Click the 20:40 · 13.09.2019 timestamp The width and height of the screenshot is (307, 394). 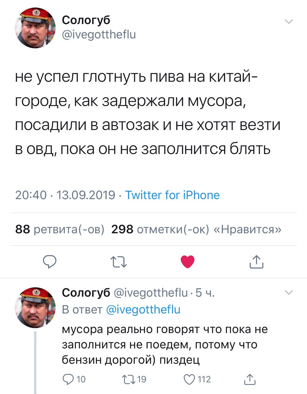pyautogui.click(x=65, y=195)
